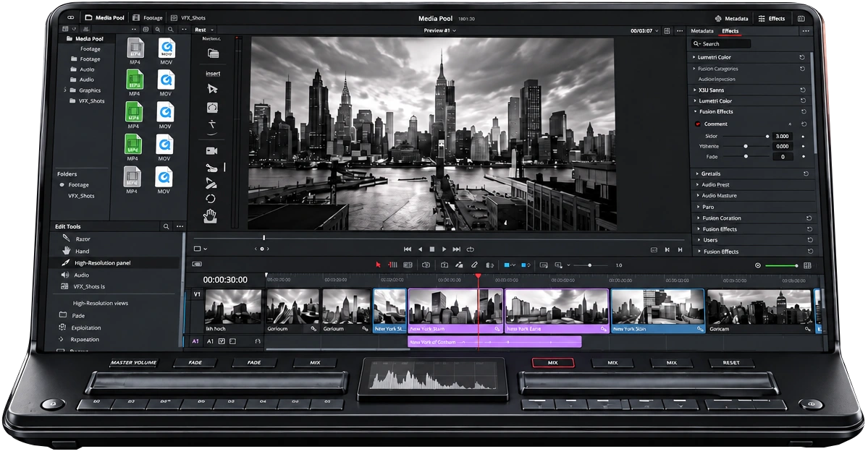
Task: Toggle the keyframe dot on the Fade row
Action: coord(804,157)
